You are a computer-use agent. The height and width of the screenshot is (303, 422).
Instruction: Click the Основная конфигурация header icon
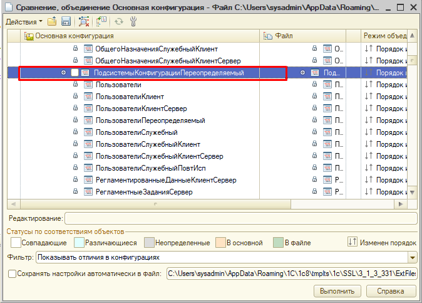[x=29, y=36]
